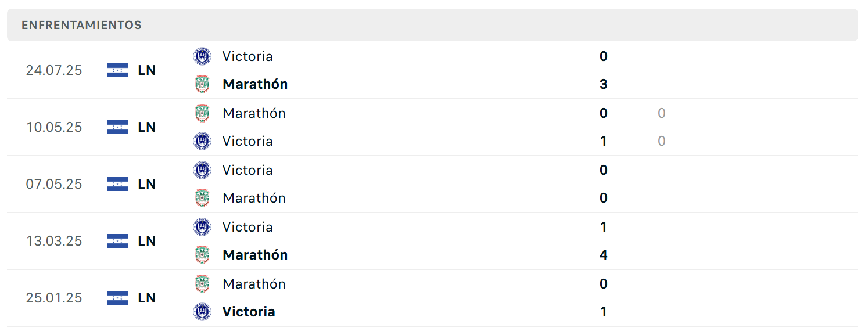Click the Victoria crest in the 07.05.25 match
This screenshot has height=335, width=868.
click(x=202, y=170)
